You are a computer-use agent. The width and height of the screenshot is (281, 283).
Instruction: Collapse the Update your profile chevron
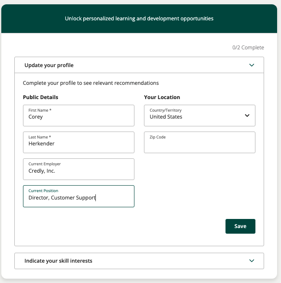[x=252, y=65]
